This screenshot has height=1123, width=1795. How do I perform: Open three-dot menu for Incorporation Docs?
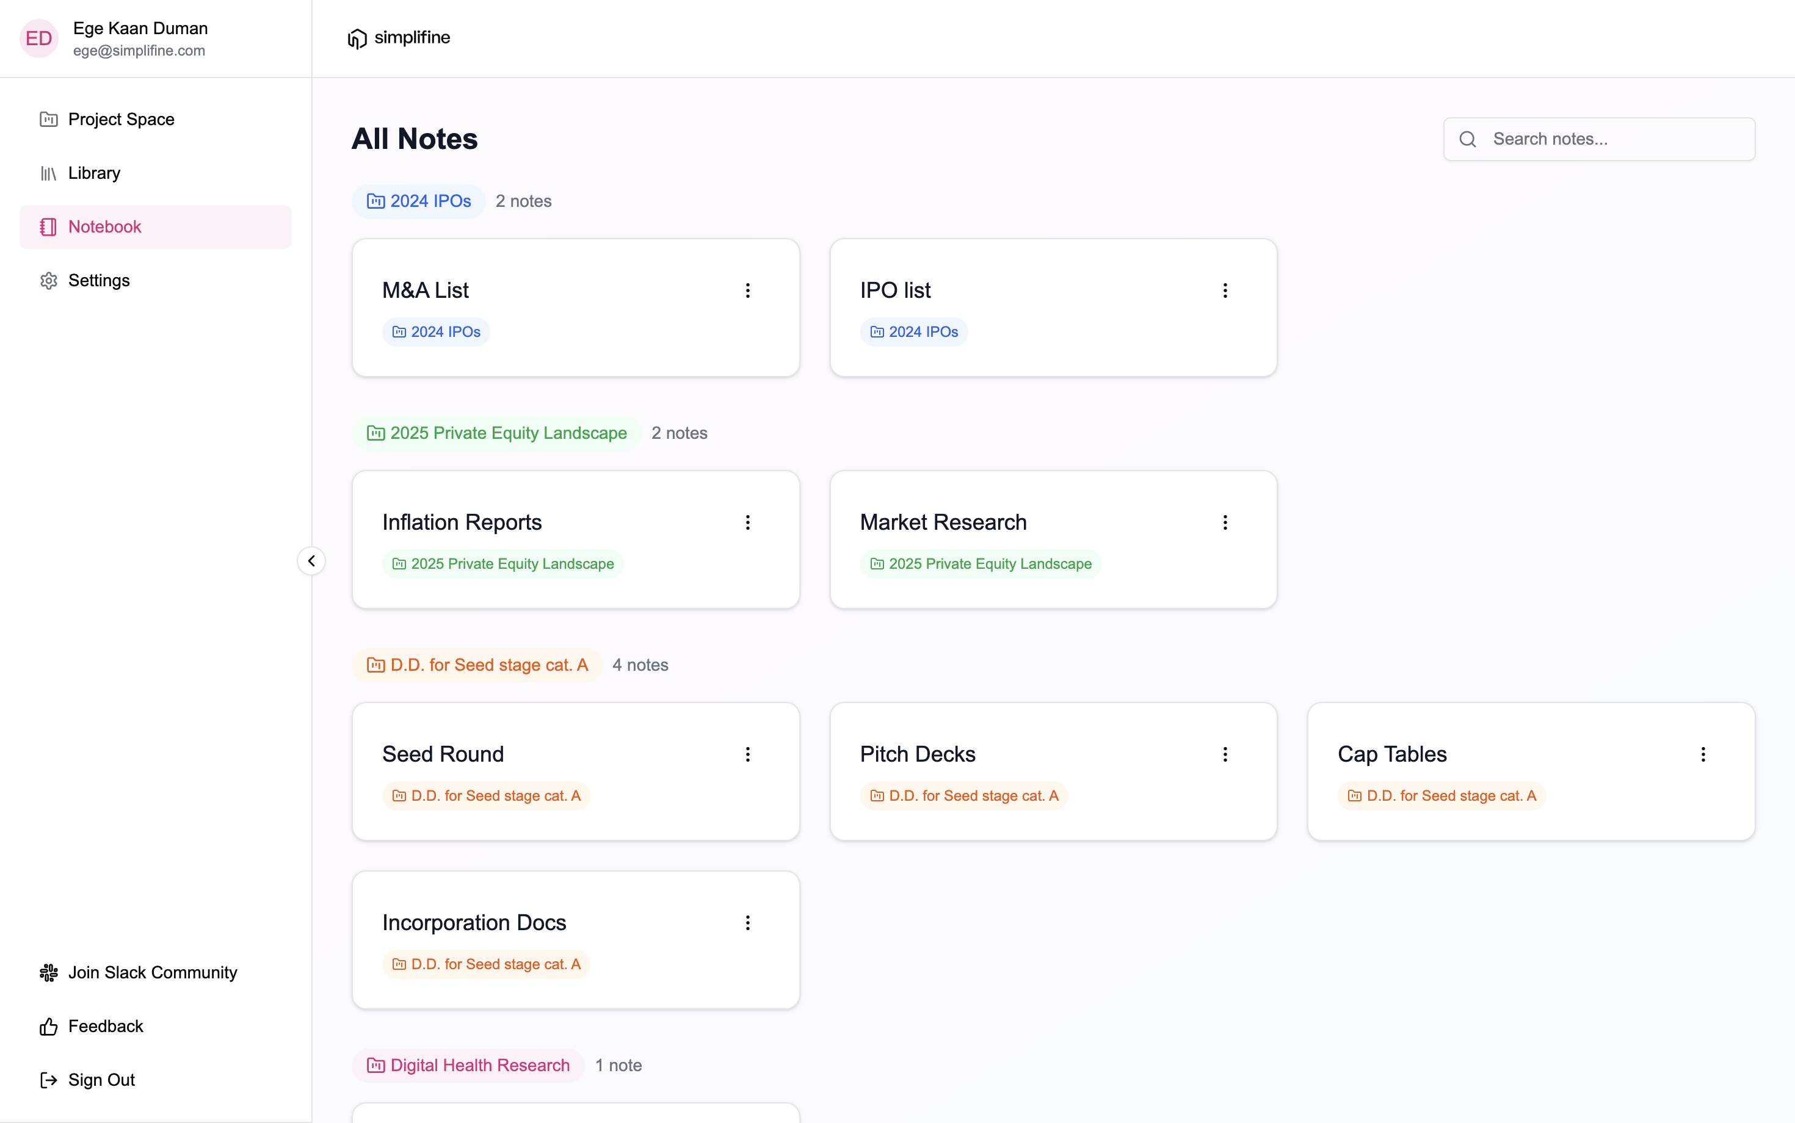(747, 922)
